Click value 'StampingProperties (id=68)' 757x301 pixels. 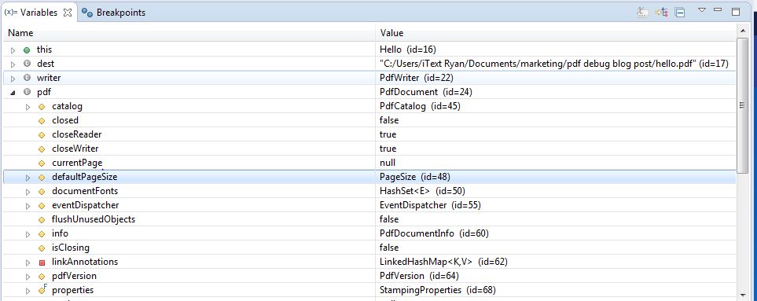click(437, 290)
